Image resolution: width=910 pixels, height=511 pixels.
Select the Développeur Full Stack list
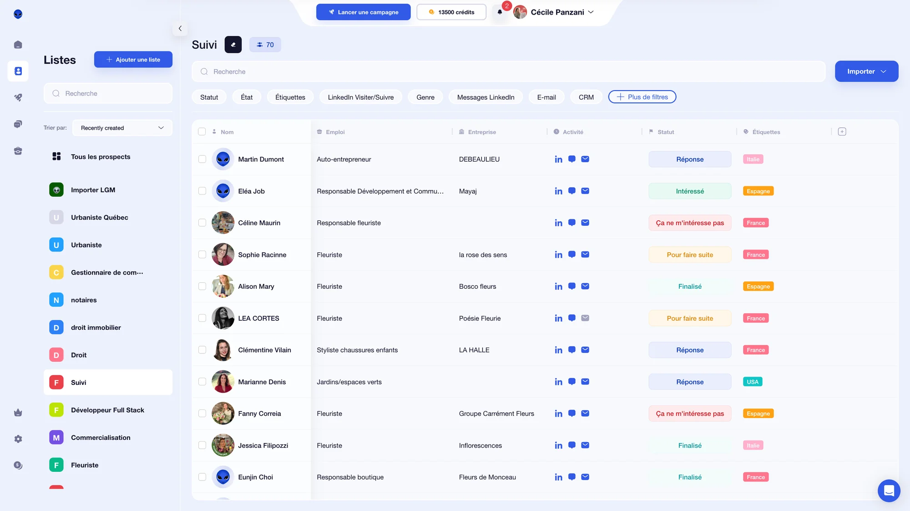(x=108, y=410)
